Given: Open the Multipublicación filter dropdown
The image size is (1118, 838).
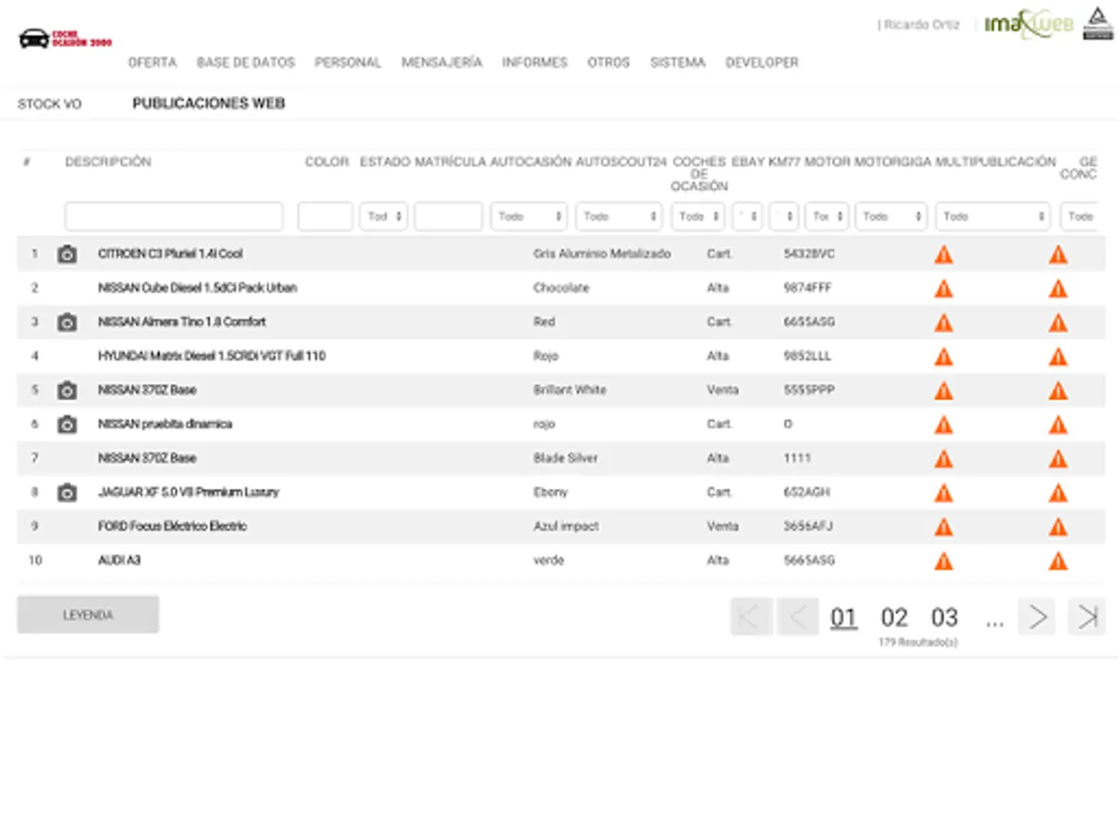Looking at the screenshot, I should 993,216.
